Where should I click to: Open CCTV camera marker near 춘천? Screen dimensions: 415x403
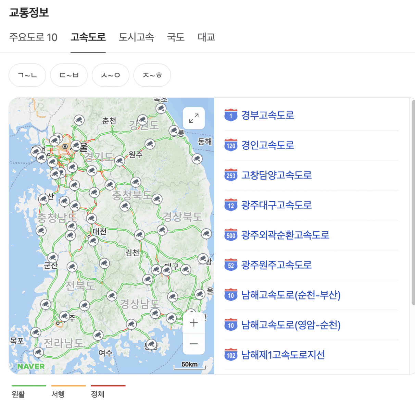pyautogui.click(x=79, y=120)
